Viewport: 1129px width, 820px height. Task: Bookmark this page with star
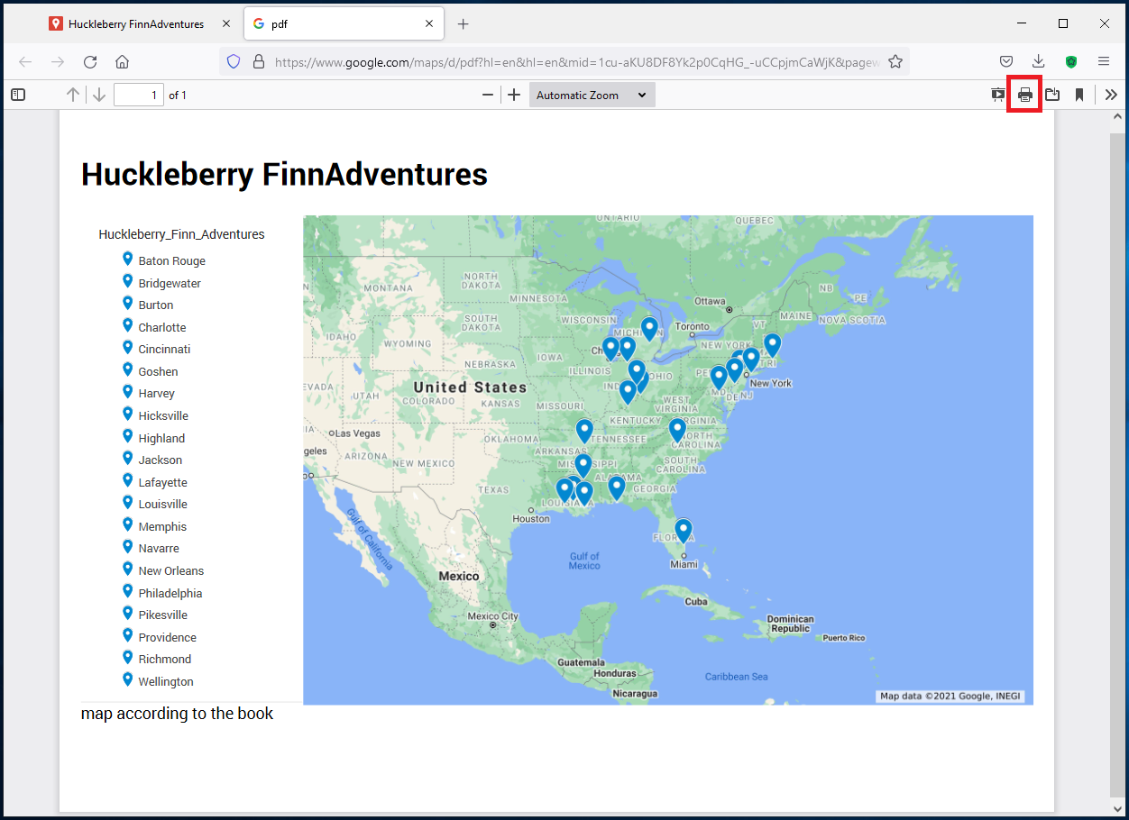tap(895, 62)
